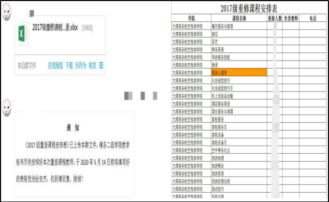This screenshot has height=202, width=329.
Task: Select the 学院 cell in the 餐饮服务与管理 row
Action: [x=191, y=26]
